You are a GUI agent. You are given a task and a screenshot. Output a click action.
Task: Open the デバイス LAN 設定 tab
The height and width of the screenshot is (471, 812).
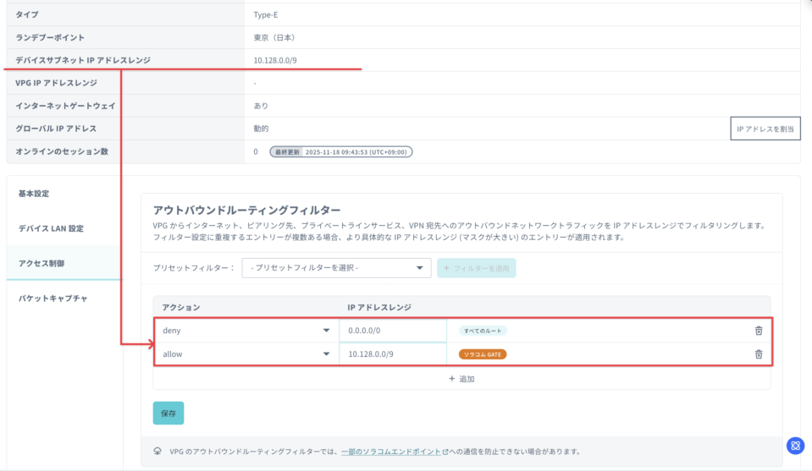point(51,228)
